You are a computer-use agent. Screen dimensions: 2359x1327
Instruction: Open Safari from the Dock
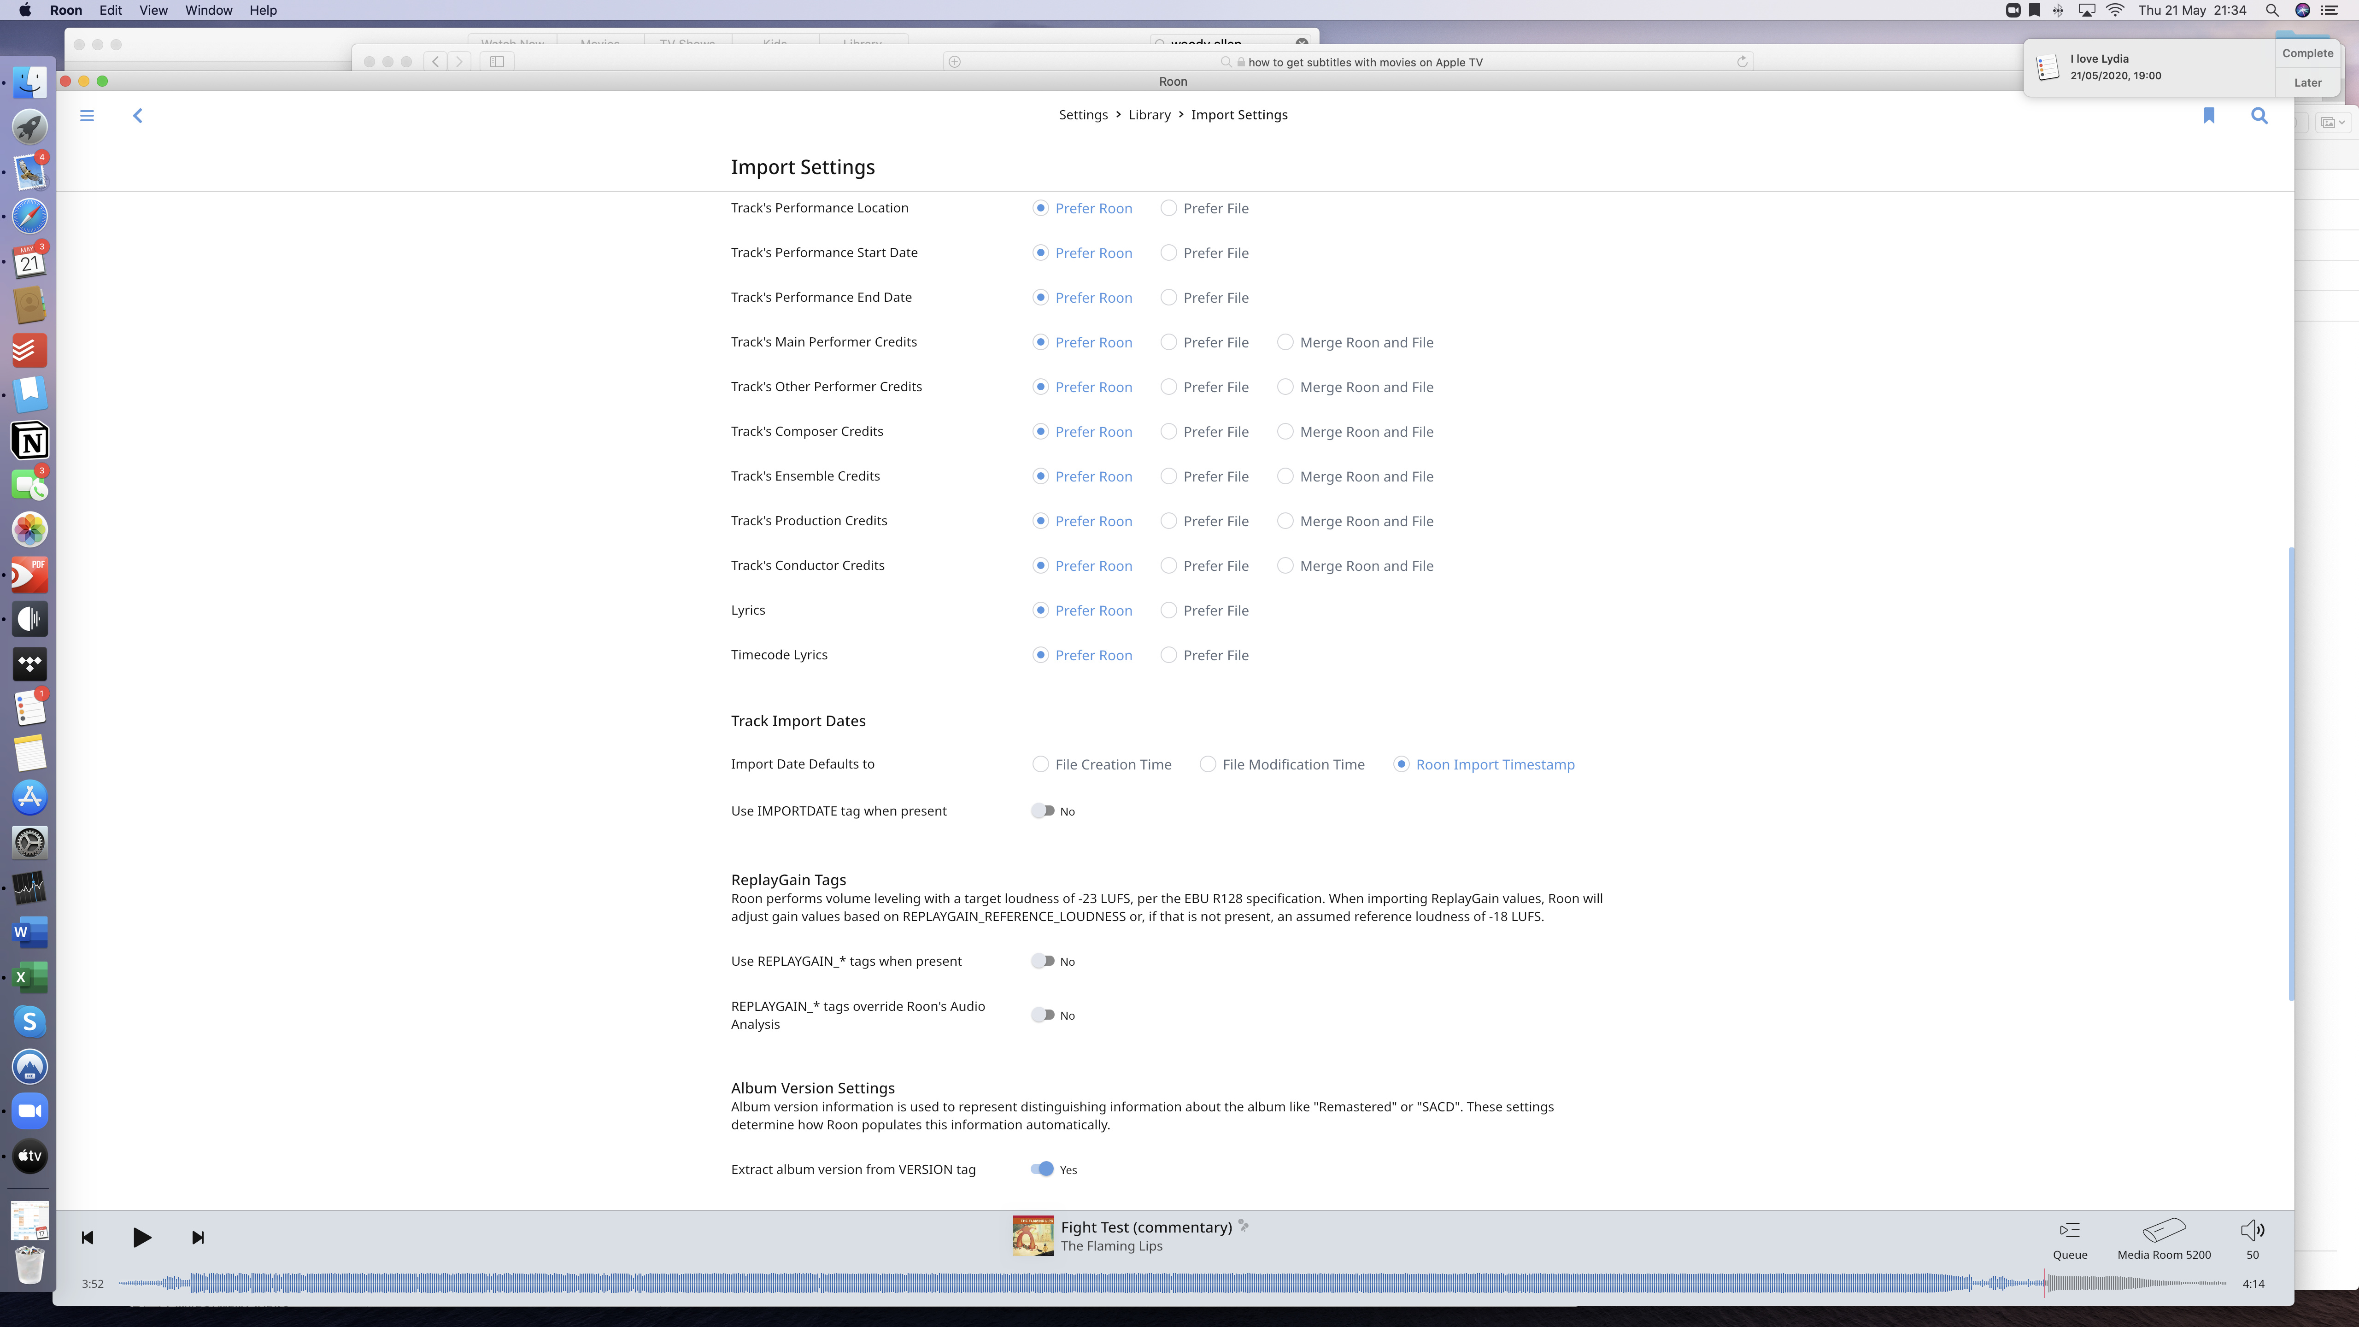(29, 216)
